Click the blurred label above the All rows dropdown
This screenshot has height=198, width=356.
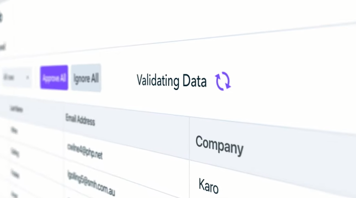pos(2,48)
